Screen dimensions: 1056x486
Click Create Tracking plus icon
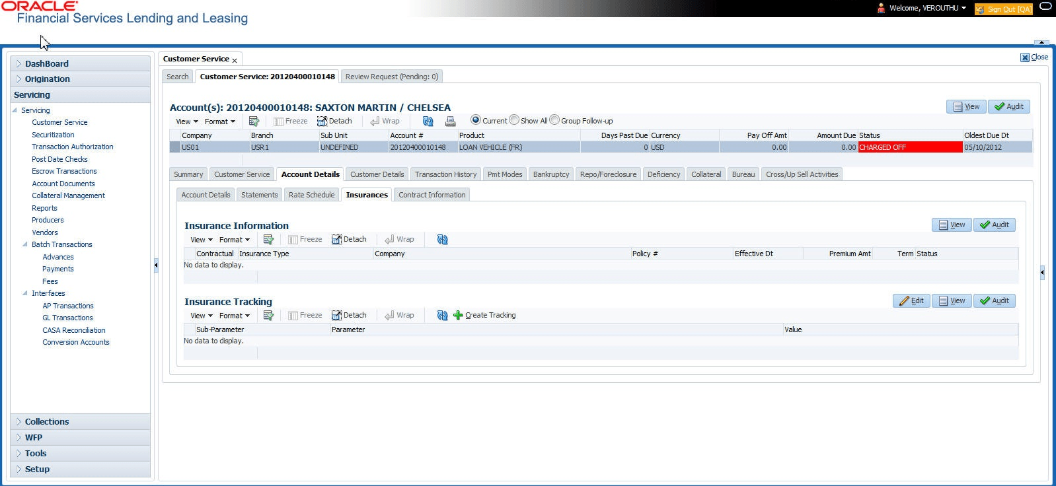pos(458,316)
